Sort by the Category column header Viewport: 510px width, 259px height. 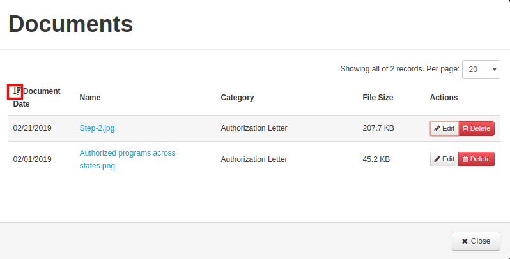[x=237, y=98]
